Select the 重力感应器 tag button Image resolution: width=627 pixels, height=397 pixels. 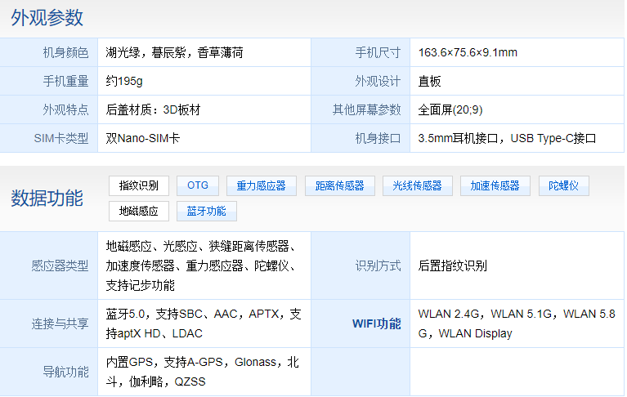click(261, 185)
